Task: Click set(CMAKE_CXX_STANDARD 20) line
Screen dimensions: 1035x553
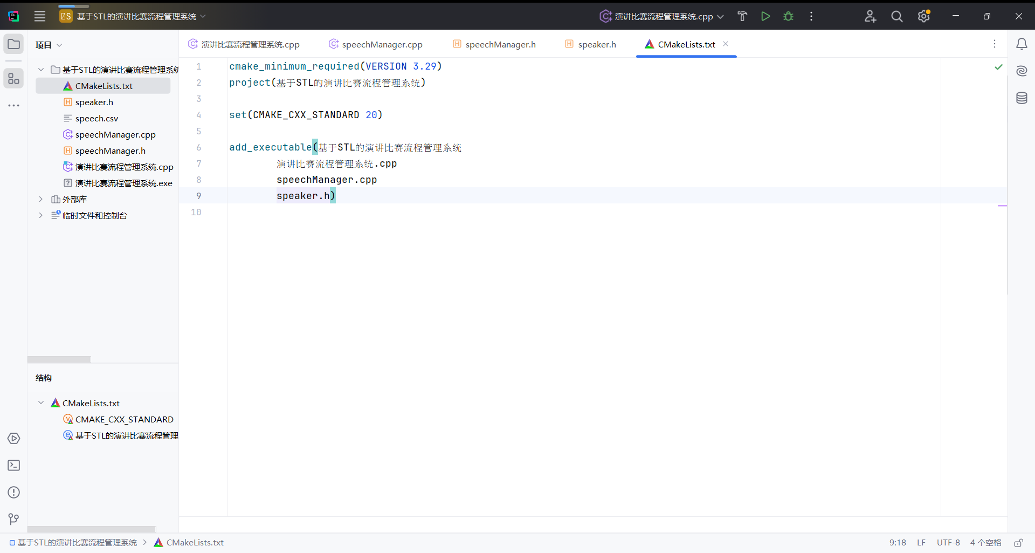Action: pos(306,115)
